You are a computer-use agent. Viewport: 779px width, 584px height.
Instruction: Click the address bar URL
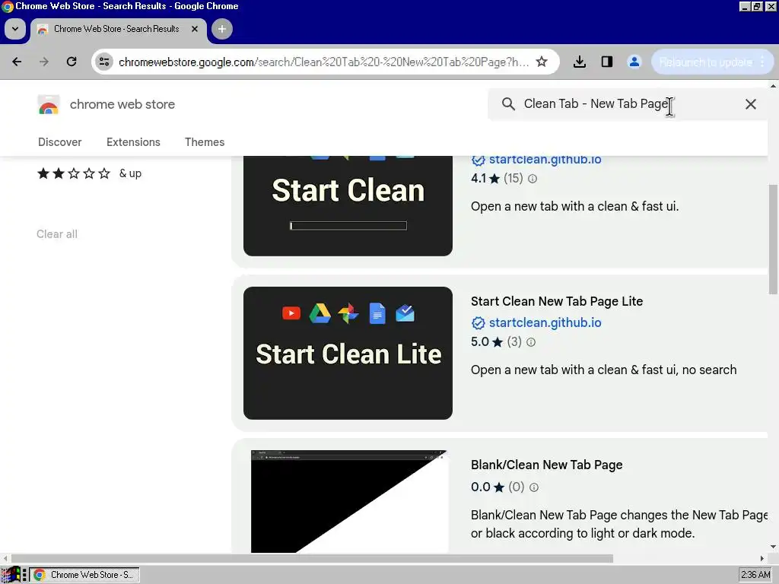click(x=323, y=62)
